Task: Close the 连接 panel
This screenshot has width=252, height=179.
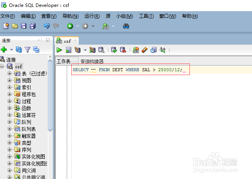Action: point(39,40)
